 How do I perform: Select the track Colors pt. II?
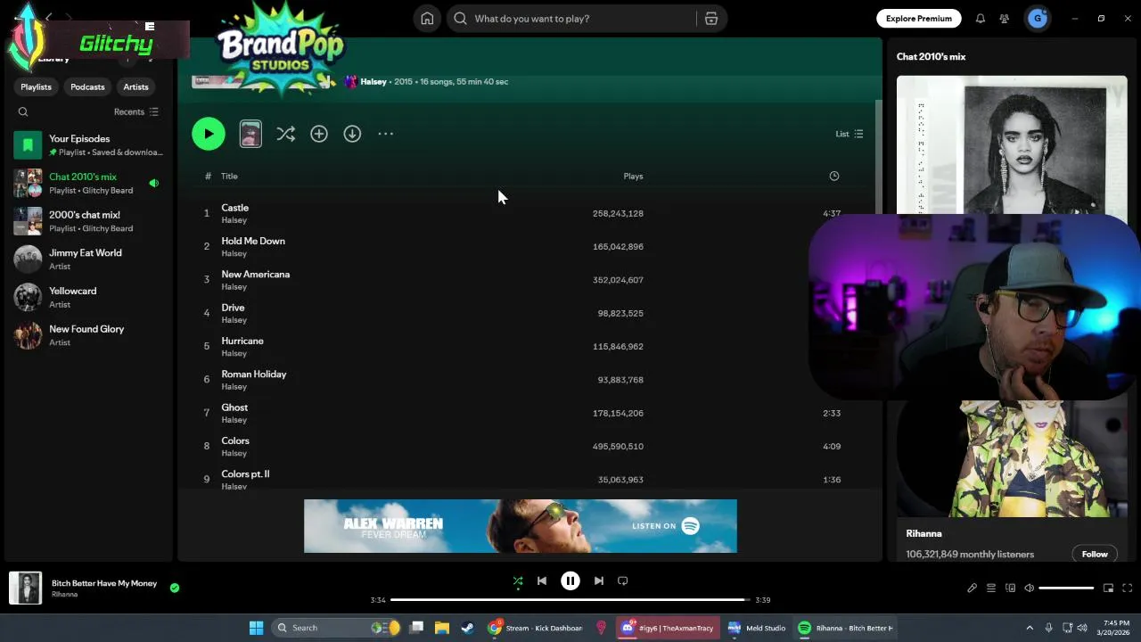[245, 473]
